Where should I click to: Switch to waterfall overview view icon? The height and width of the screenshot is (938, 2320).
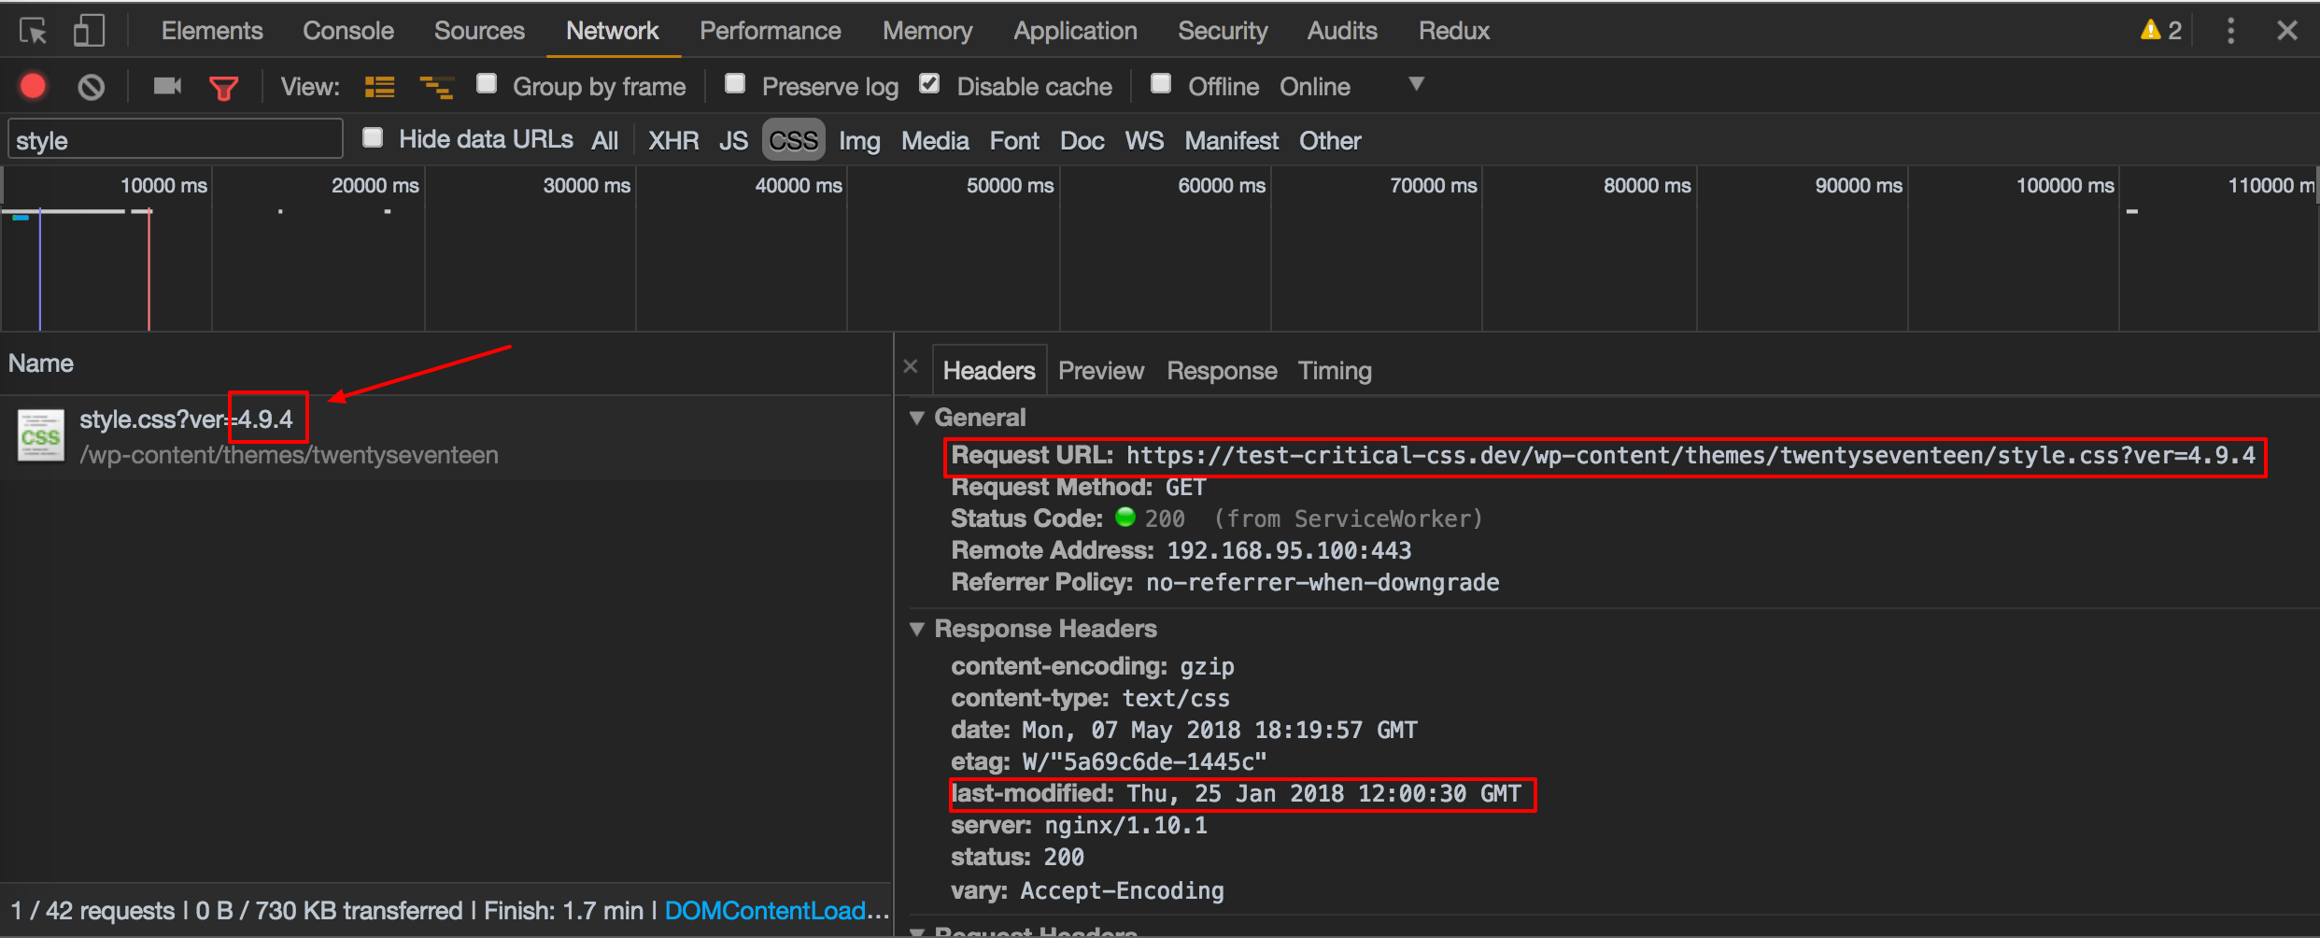[x=436, y=87]
